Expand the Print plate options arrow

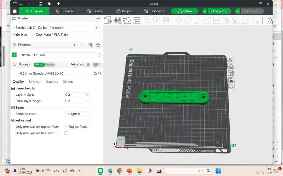(x=238, y=11)
